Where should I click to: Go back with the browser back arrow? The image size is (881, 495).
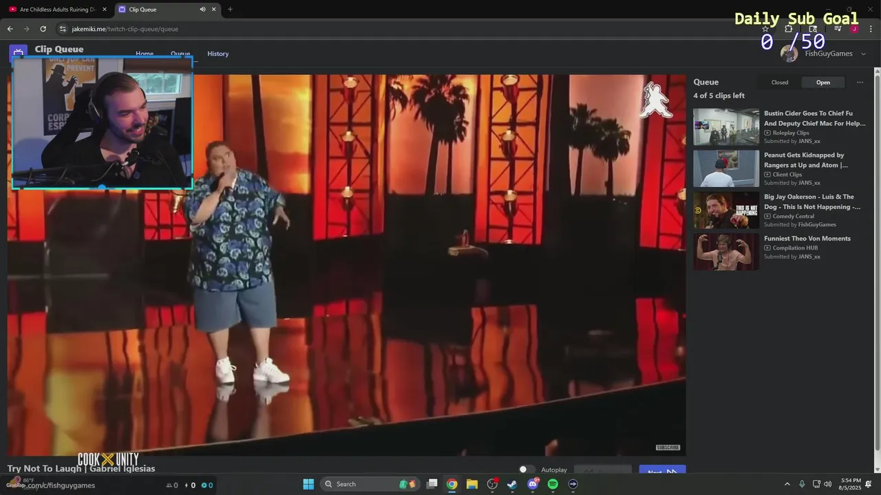pos(10,29)
